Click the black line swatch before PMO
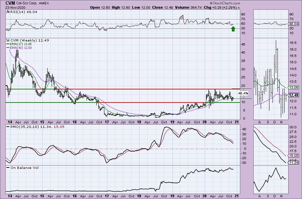Screen dimensions: 302x199 pos(8,127)
